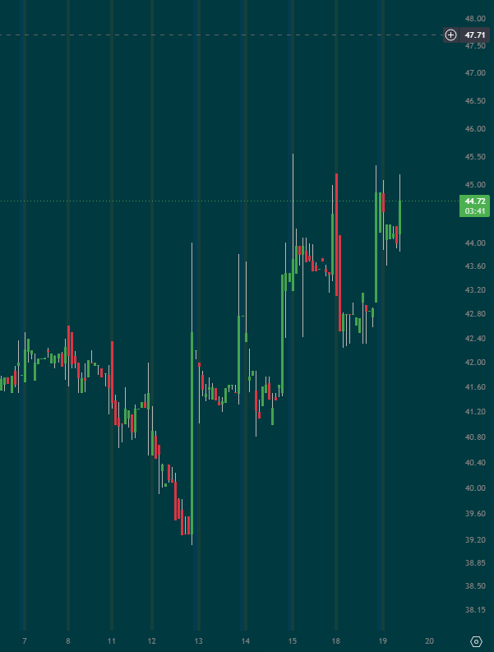Viewport: 494px width, 652px height.
Task: Click date label 12 on time axis
Action: pyautogui.click(x=152, y=641)
